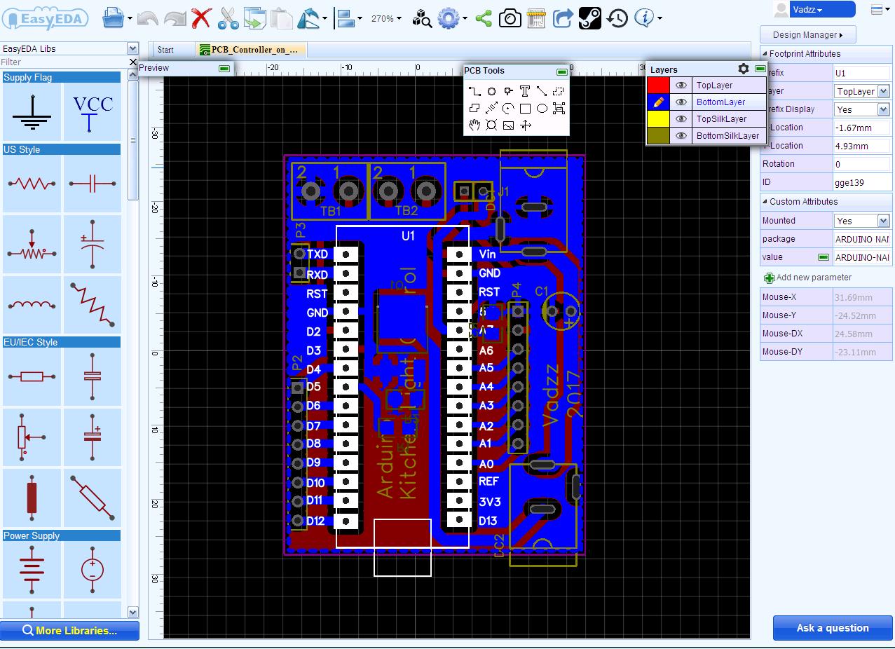Click Add new parameter link
Viewport: 895px width, 649px height.
click(x=807, y=278)
